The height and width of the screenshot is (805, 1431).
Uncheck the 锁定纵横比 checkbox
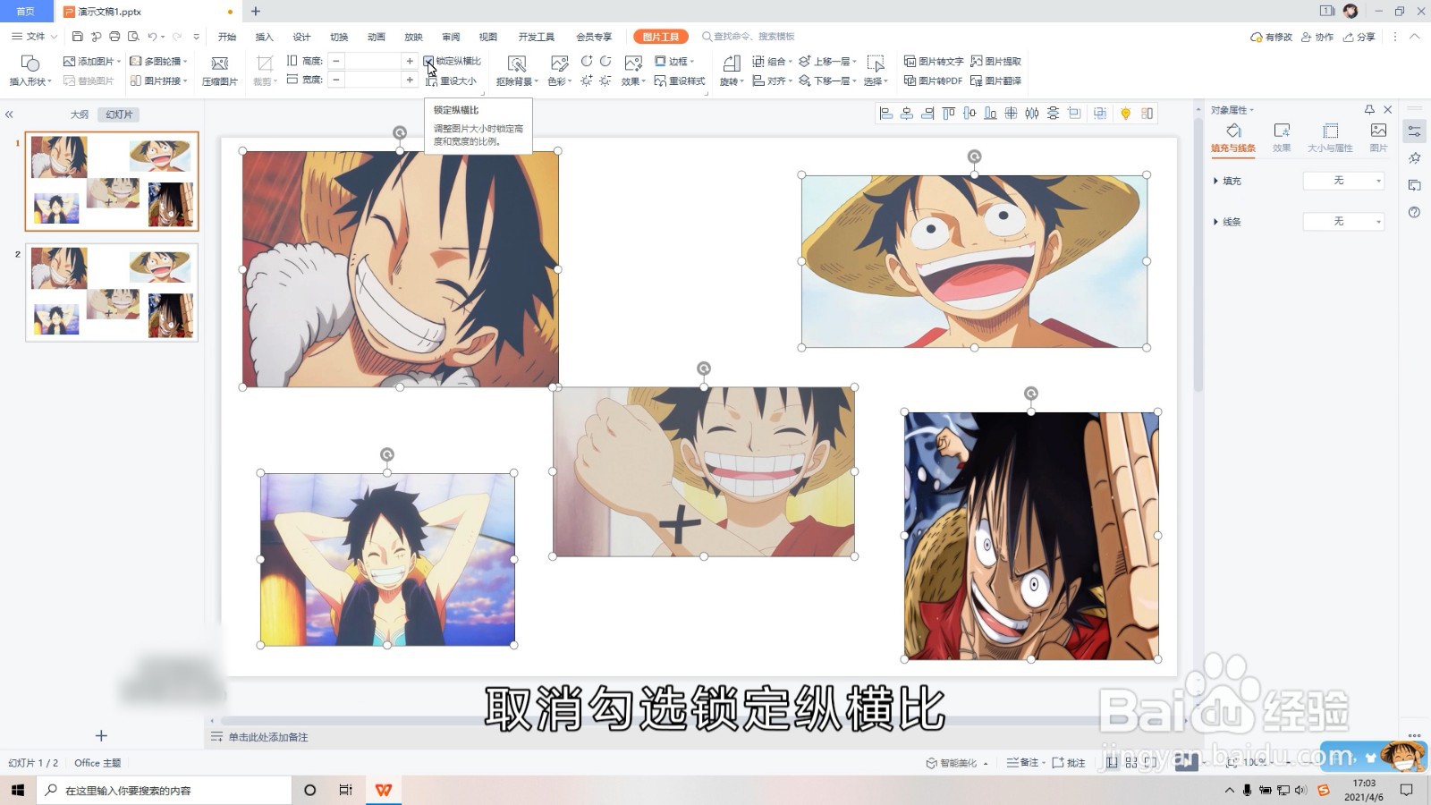pyautogui.click(x=428, y=61)
